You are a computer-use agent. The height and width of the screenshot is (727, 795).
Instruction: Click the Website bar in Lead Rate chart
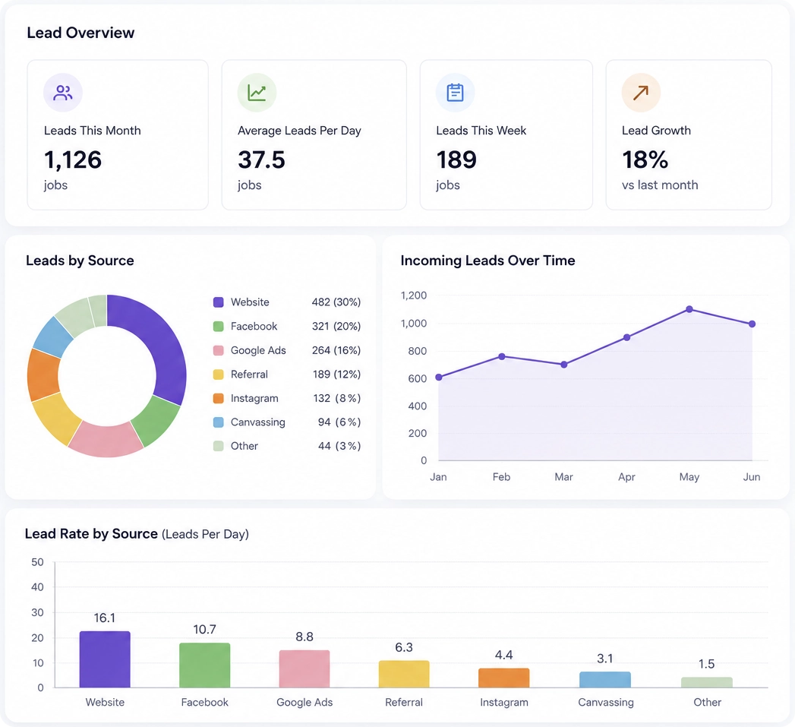105,659
